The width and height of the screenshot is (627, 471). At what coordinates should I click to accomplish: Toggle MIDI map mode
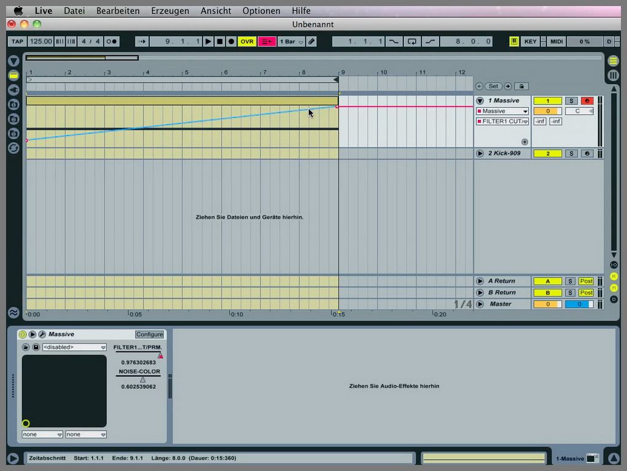click(x=556, y=41)
